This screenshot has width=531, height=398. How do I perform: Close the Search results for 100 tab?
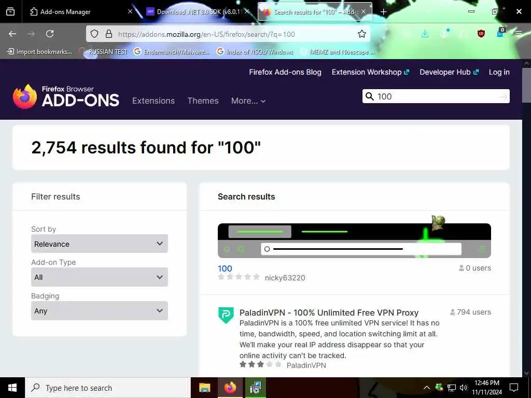364,11
